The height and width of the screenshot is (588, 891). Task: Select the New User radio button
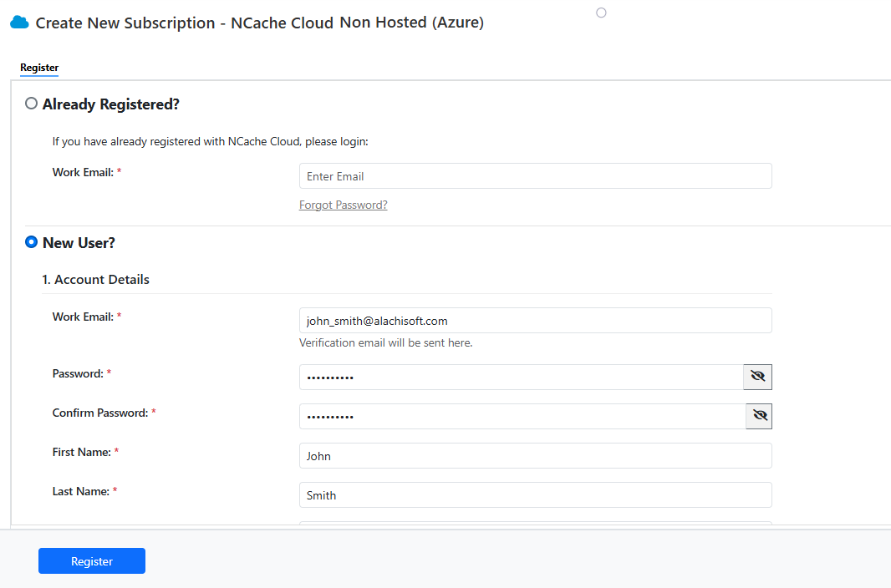tap(32, 242)
